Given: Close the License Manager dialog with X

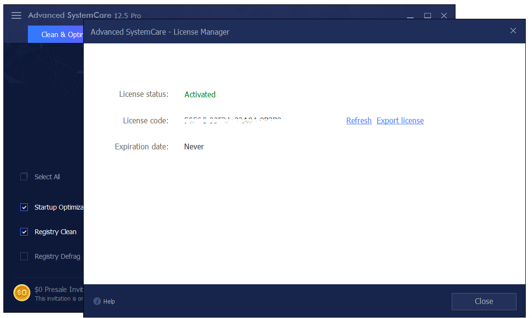Looking at the screenshot, I should coord(513,31).
